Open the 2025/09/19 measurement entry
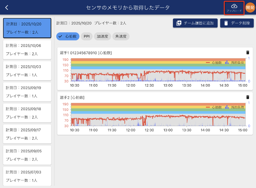 pos(27,92)
